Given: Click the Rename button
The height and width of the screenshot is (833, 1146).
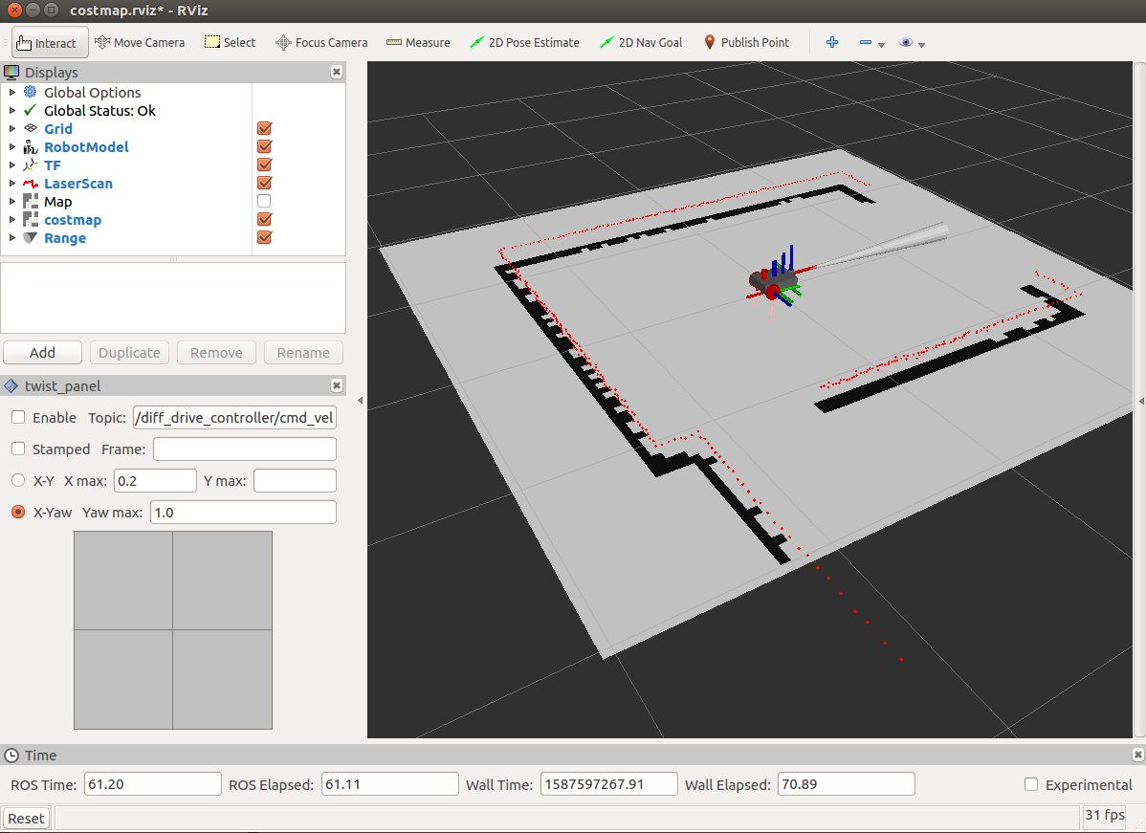Looking at the screenshot, I should pyautogui.click(x=303, y=352).
